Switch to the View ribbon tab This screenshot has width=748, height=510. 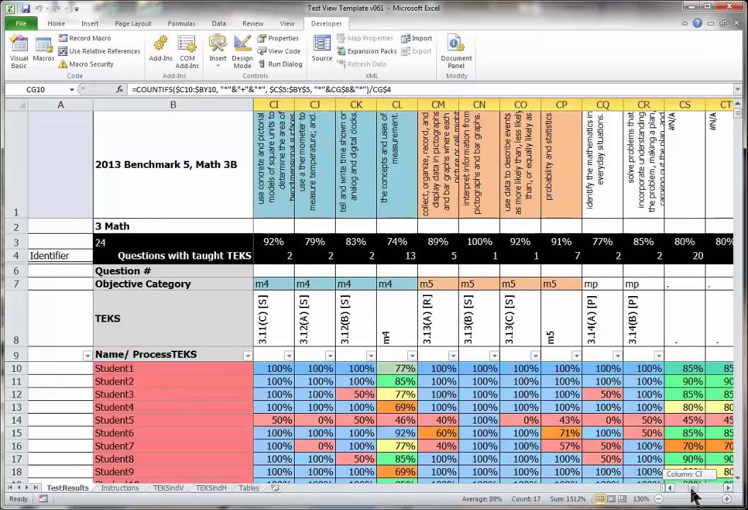pos(287,23)
